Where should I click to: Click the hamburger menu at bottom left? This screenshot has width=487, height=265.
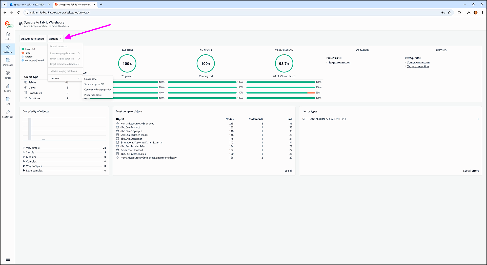coord(8,259)
